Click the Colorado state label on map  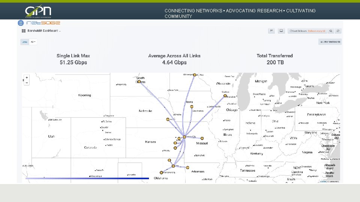point(90,147)
